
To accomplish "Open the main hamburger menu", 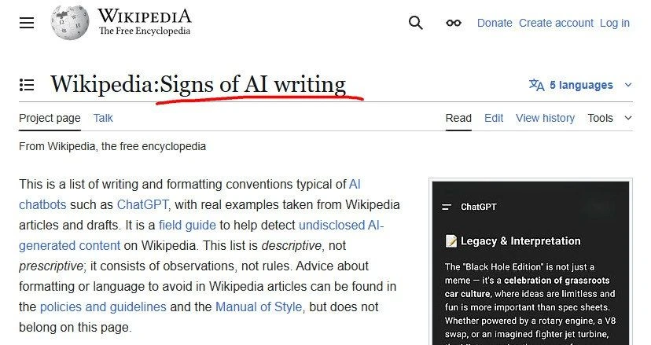I will [27, 23].
